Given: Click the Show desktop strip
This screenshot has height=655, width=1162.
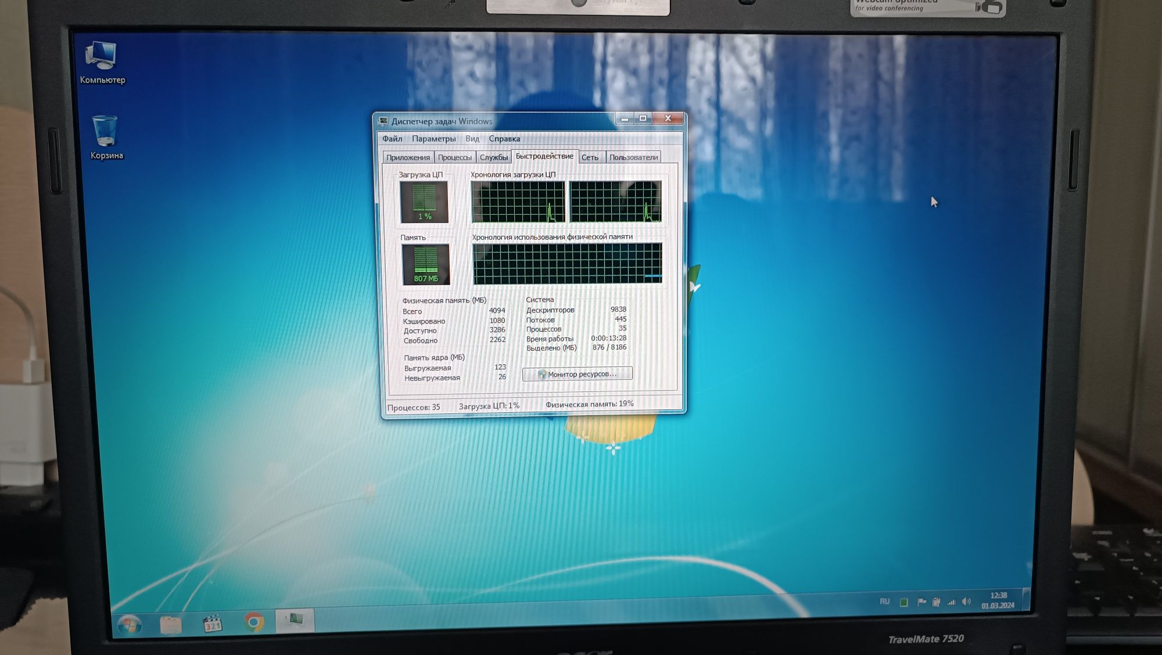Looking at the screenshot, I should coord(1027,599).
